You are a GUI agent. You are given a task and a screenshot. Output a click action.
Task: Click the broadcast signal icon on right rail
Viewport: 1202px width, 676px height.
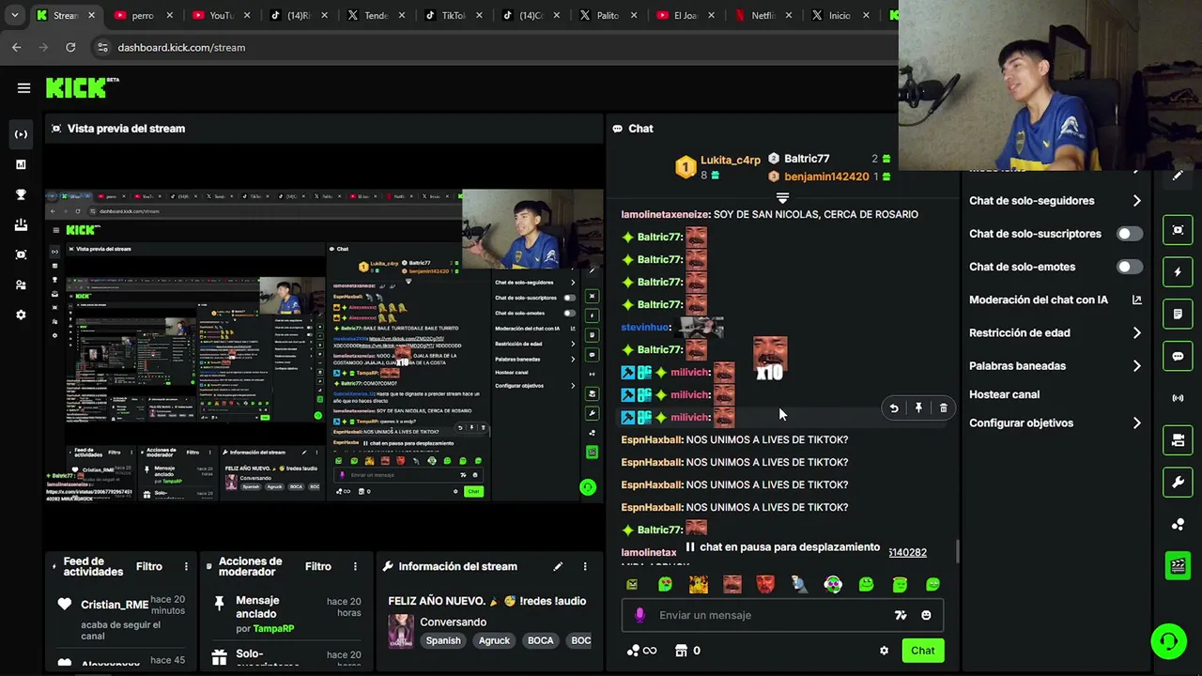coord(1178,398)
